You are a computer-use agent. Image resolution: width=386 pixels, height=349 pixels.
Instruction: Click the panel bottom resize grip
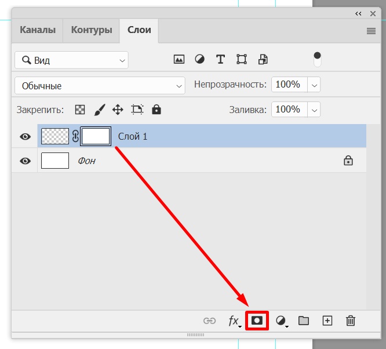tap(195, 335)
